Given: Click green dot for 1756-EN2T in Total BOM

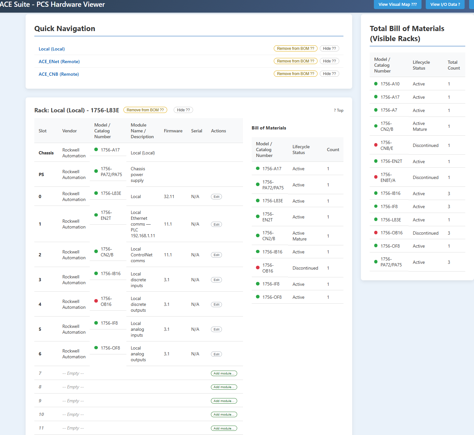Looking at the screenshot, I should [376, 161].
